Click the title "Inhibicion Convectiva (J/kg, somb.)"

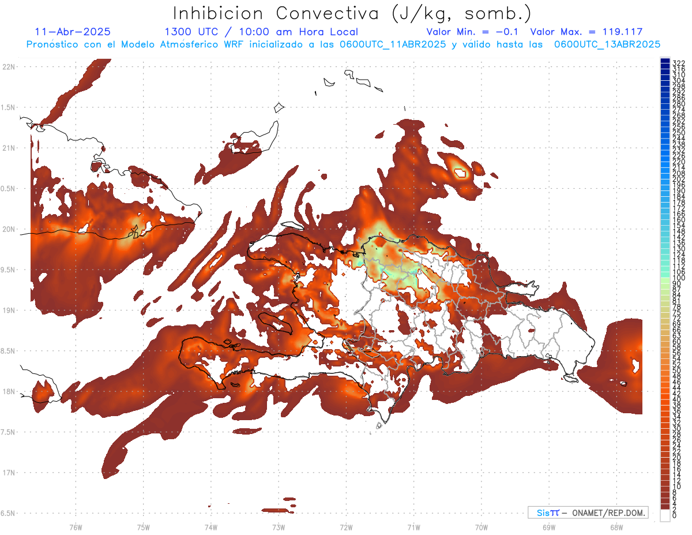pyautogui.click(x=352, y=14)
